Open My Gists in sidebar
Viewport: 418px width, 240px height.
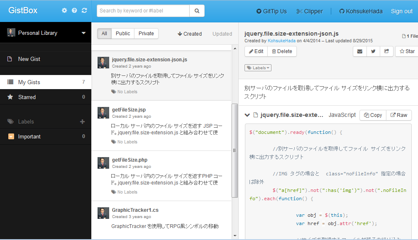coord(46,82)
